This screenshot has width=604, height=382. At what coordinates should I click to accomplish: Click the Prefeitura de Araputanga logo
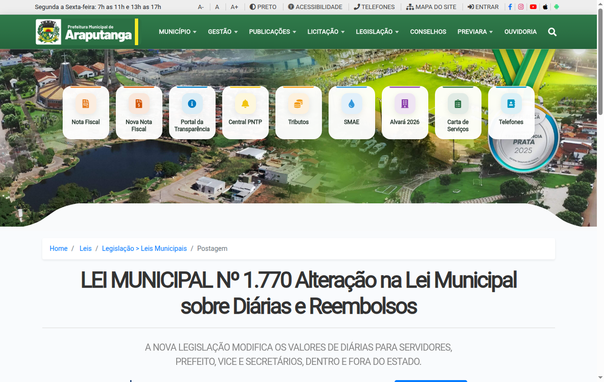[87, 32]
